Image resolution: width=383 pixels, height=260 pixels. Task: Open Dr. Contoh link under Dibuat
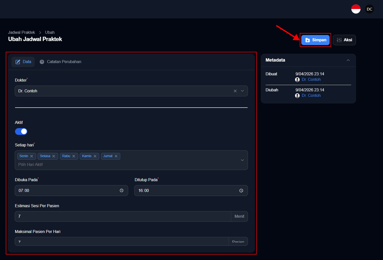[x=311, y=80]
